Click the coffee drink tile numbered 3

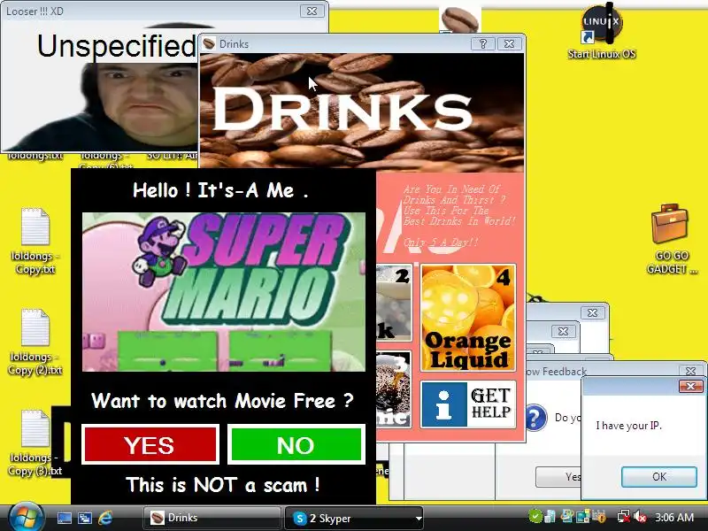[393, 389]
